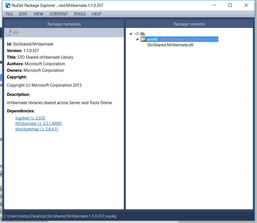This screenshot has height=223, width=257.
Task: Click the Authors value Microsoft Corporation
Action: (x=45, y=64)
